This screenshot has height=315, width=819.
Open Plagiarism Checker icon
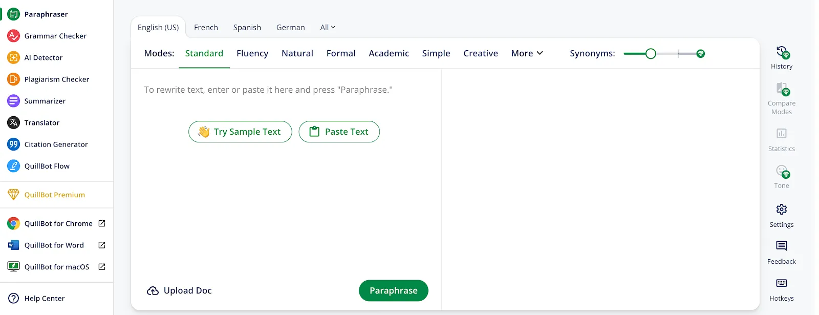[13, 79]
